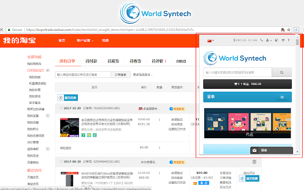Click the green 7-day return badge
The width and height of the screenshot is (304, 190).
point(84,135)
